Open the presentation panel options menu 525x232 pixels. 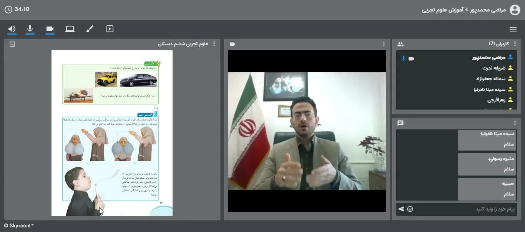pyautogui.click(x=214, y=44)
